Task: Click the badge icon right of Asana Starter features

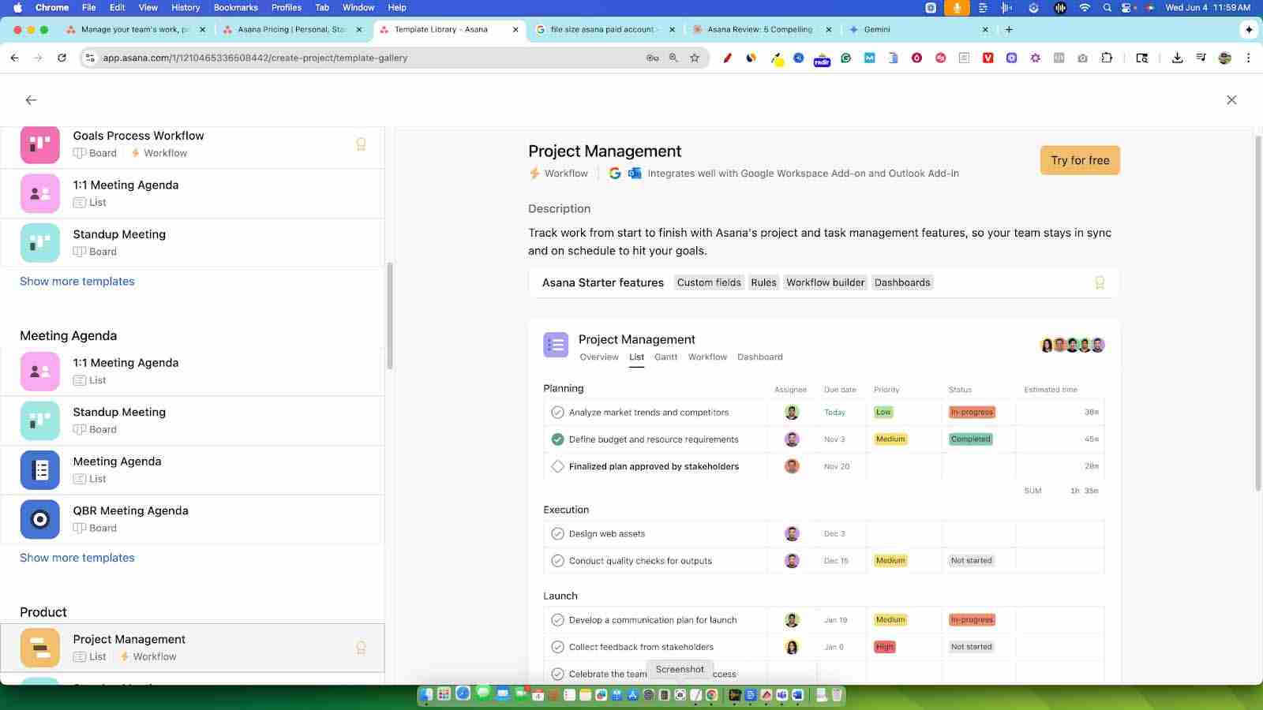Action: tap(1100, 282)
